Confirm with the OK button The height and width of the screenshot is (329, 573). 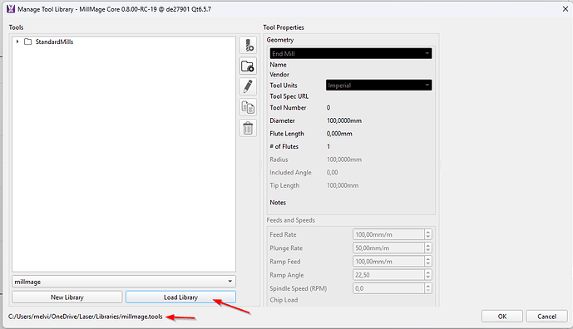coord(502,317)
